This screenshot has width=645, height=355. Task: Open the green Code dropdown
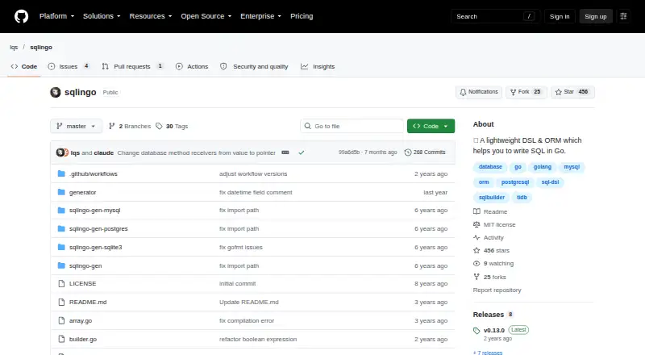click(x=431, y=126)
